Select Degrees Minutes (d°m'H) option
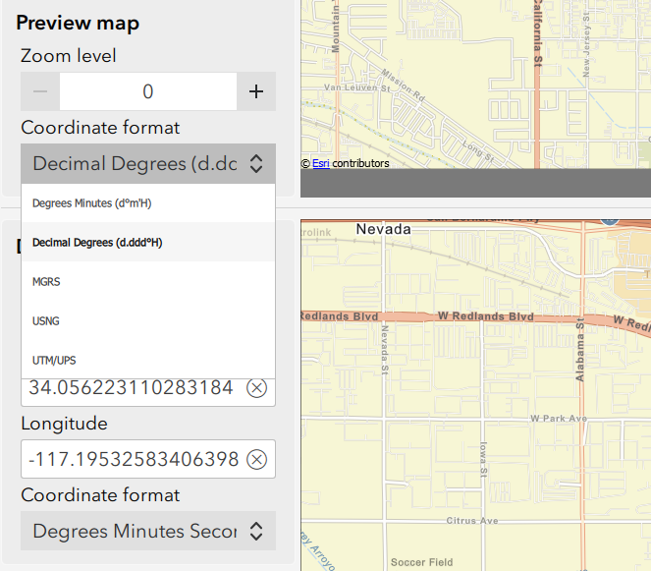This screenshot has width=651, height=571. pos(148,203)
